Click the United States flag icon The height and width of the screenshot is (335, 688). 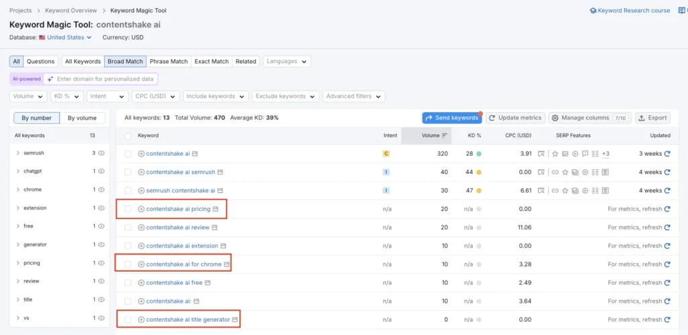pos(42,38)
